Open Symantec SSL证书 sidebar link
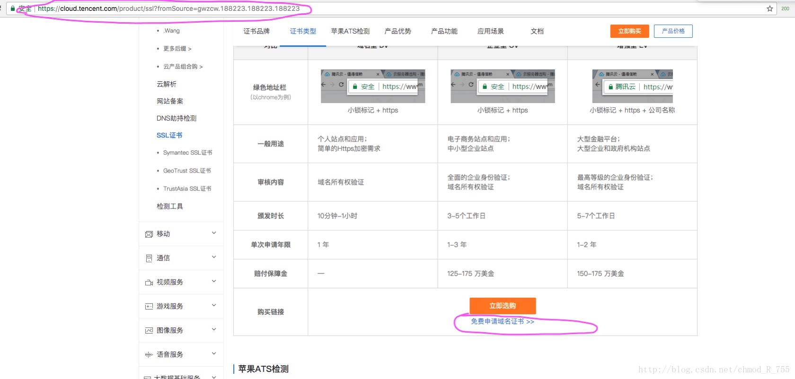The image size is (795, 379). (x=187, y=153)
